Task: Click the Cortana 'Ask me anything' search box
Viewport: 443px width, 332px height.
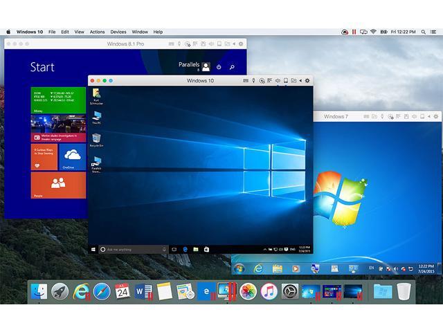Action: tap(132, 249)
